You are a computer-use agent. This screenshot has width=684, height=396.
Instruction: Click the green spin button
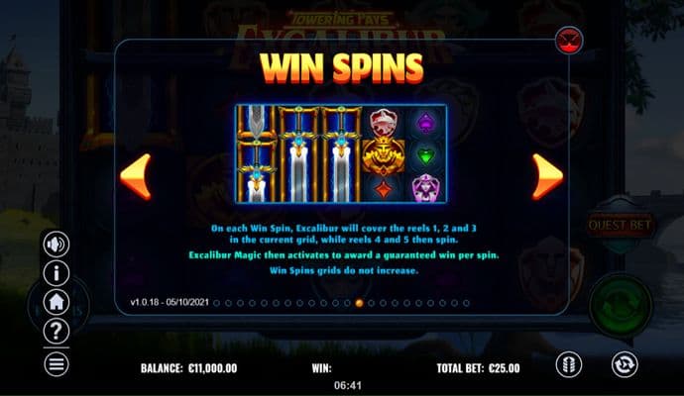tap(621, 305)
